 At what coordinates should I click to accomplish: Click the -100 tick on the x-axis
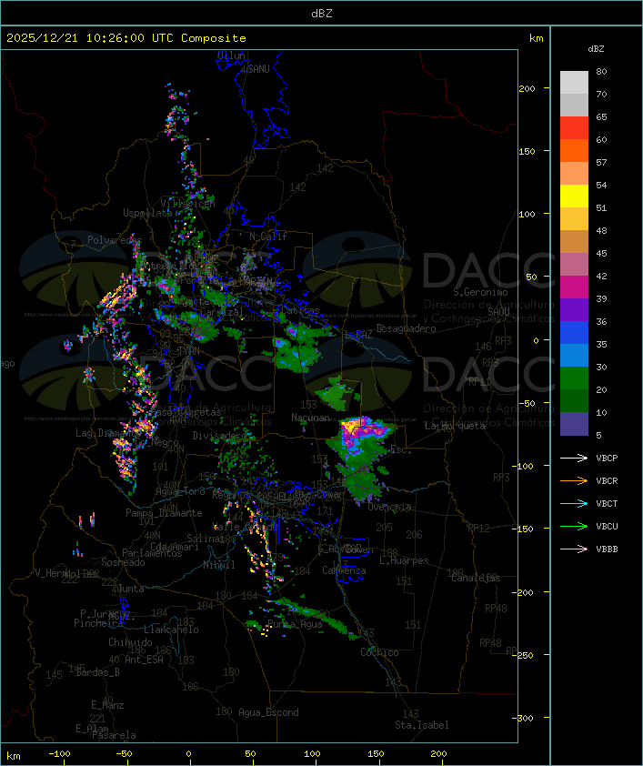[x=59, y=754]
